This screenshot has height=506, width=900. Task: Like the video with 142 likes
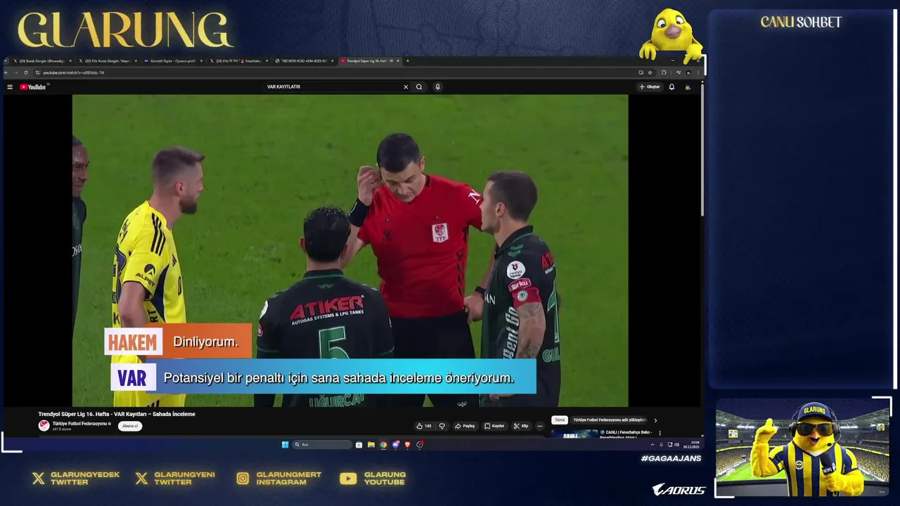(x=423, y=426)
